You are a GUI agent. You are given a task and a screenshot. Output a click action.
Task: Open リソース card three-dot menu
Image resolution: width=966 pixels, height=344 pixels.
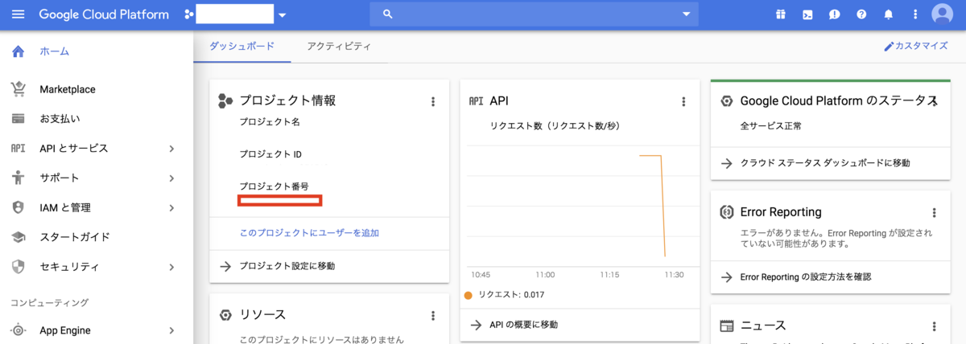pos(433,316)
